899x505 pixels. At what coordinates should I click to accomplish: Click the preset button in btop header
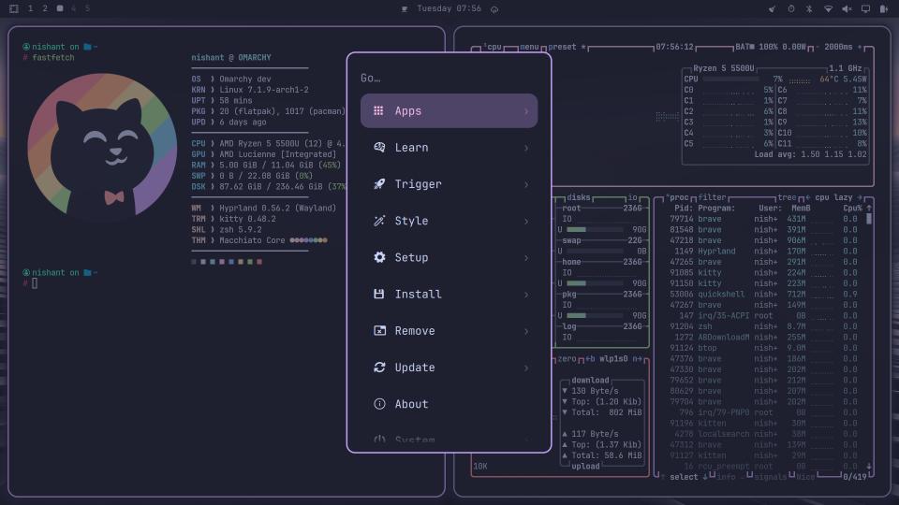click(x=562, y=47)
